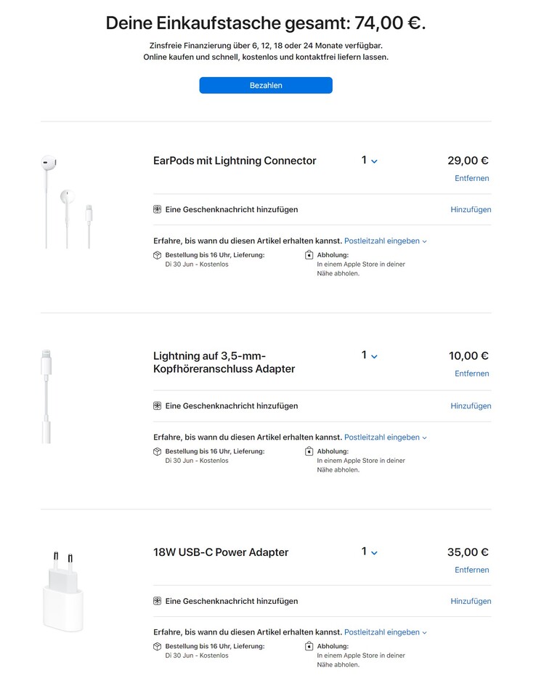Click the Apple Store pickup icon for EarPods
The width and height of the screenshot is (536, 686).
coord(309,255)
